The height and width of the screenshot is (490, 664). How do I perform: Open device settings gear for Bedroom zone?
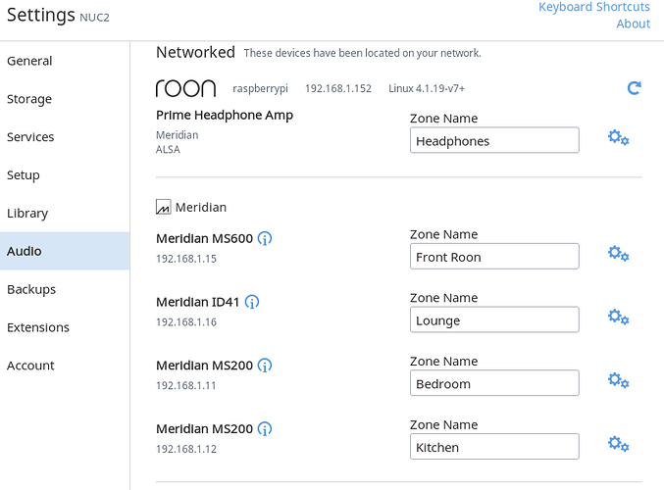618,380
